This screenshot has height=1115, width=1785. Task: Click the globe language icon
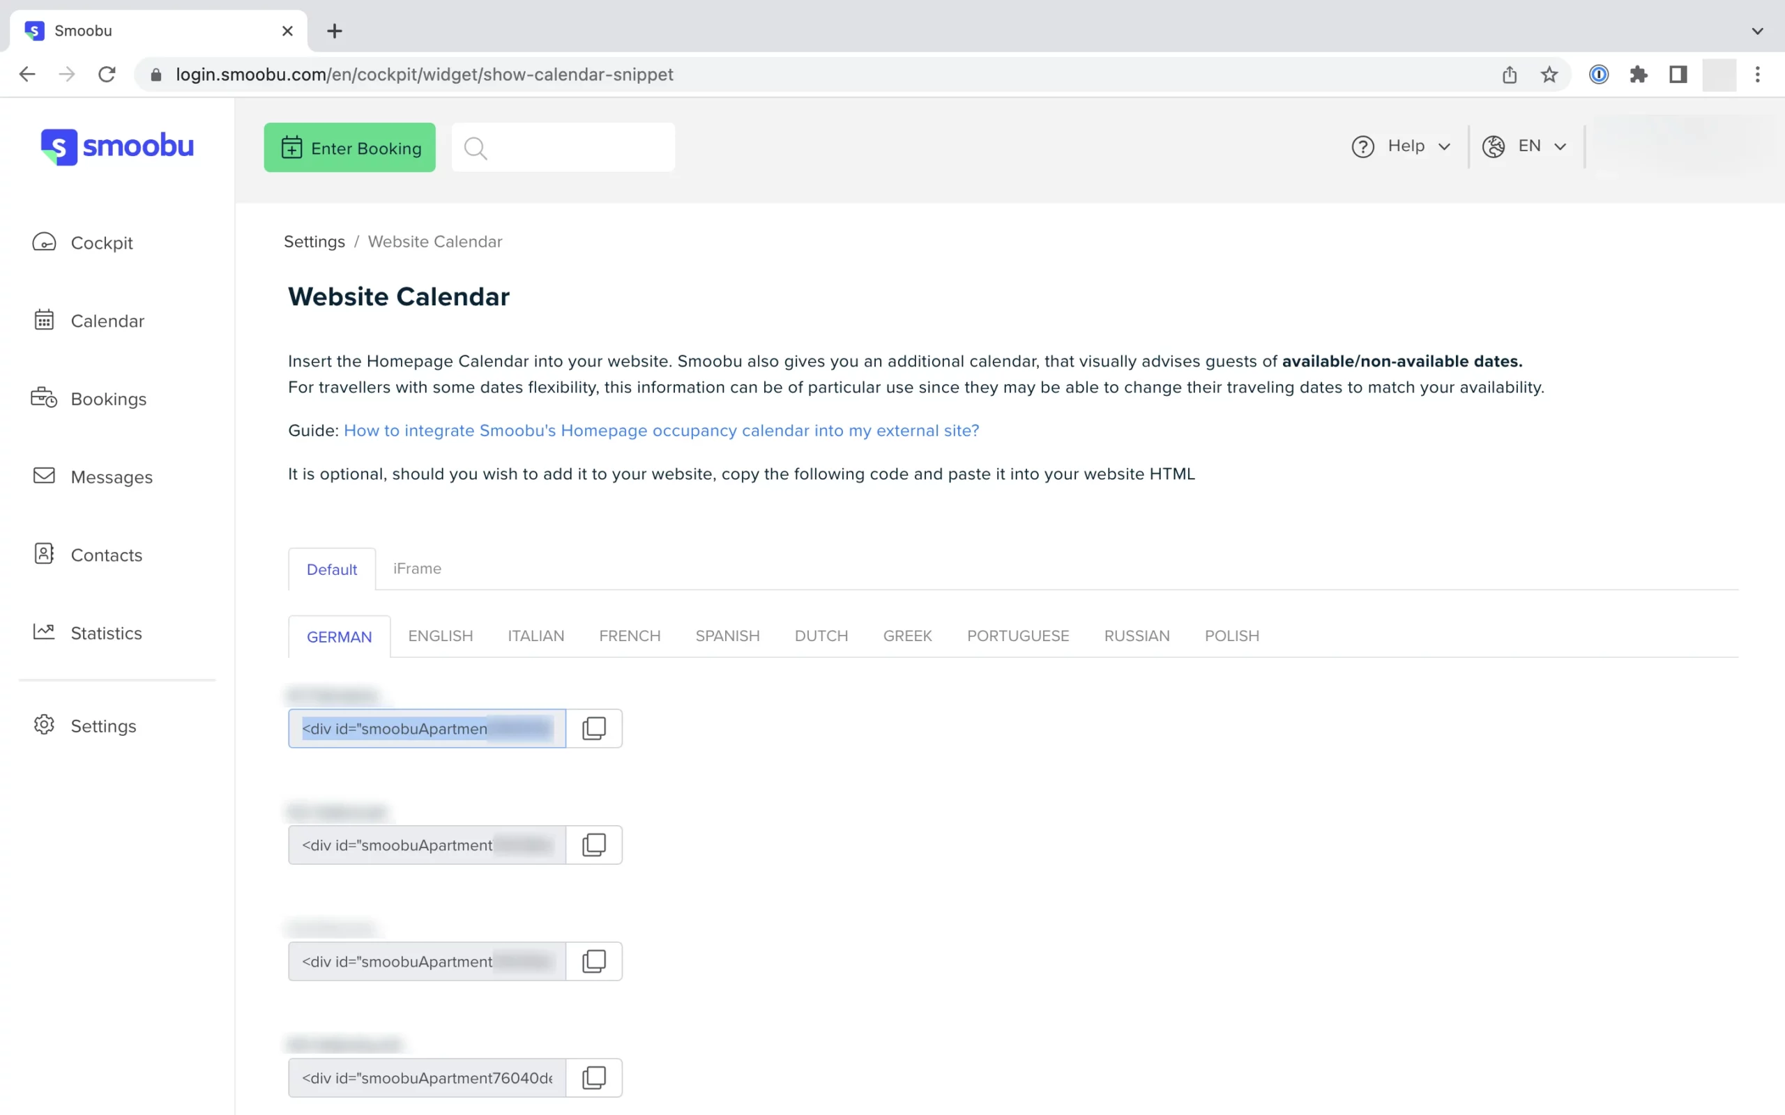coord(1494,147)
